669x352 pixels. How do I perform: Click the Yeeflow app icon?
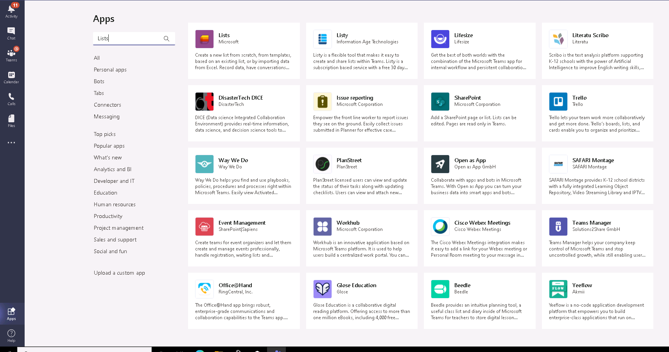tap(558, 289)
